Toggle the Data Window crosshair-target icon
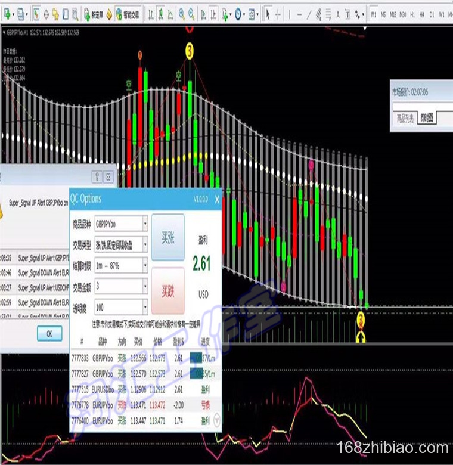The image size is (453, 465). pyautogui.click(x=46, y=14)
